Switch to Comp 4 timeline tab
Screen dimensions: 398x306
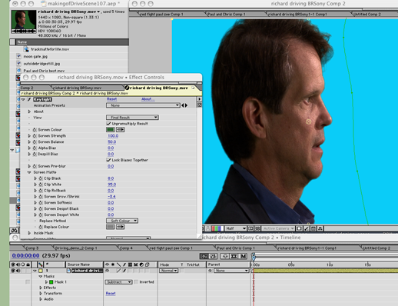pyautogui.click(x=126, y=248)
